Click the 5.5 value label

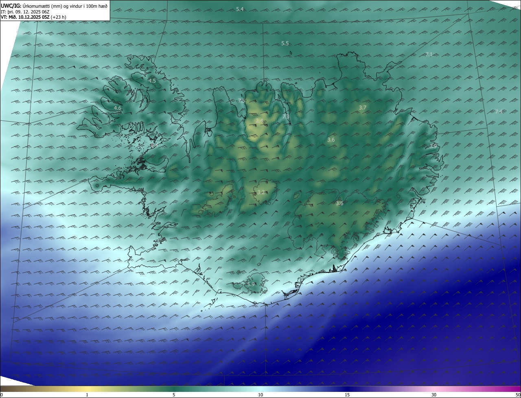coord(285,43)
